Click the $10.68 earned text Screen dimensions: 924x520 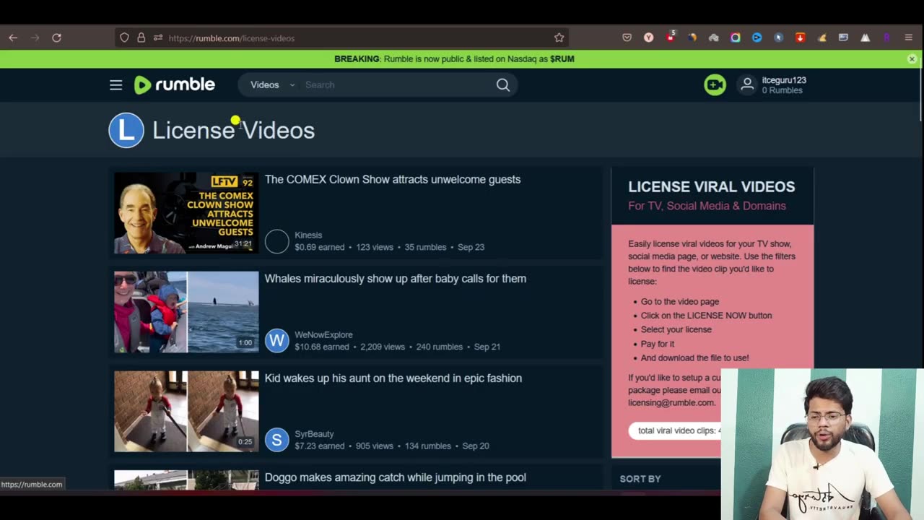(x=322, y=347)
